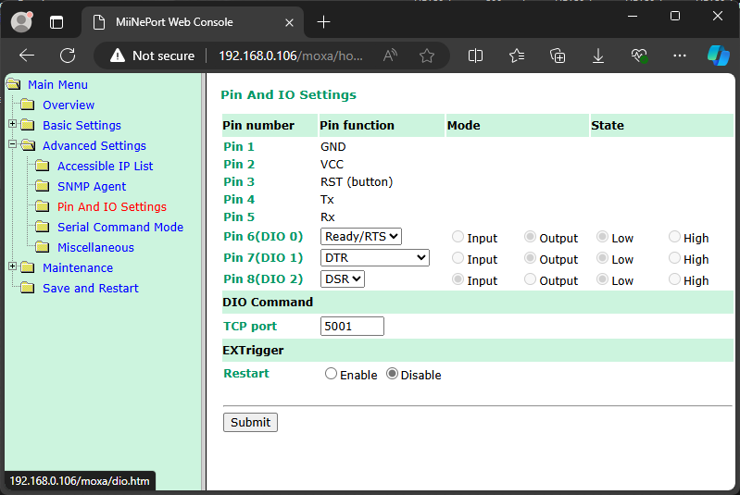Expand the Basic Settings tree node

(x=12, y=125)
